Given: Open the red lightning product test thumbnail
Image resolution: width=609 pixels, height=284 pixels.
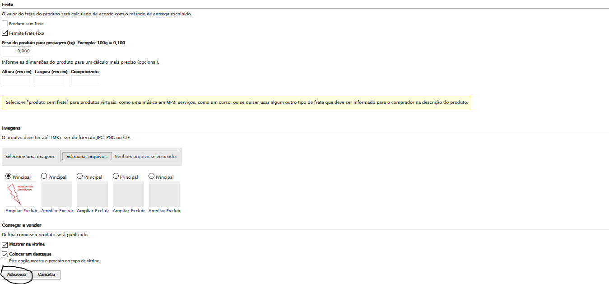Looking at the screenshot, I should tap(21, 194).
